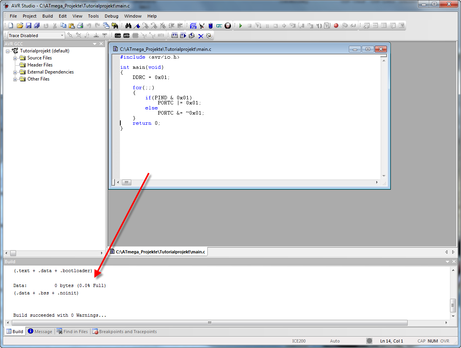
Task: Click the crossed tools toolbar icon
Action: (x=201, y=26)
